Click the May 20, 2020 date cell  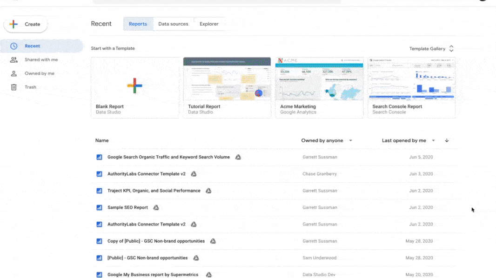pyautogui.click(x=419, y=275)
